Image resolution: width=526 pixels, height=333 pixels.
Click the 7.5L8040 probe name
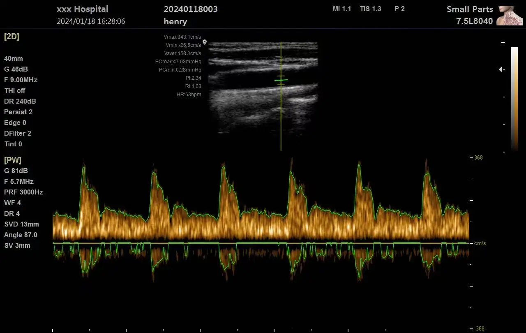[475, 21]
